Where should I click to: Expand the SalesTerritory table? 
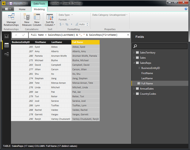[134, 53]
